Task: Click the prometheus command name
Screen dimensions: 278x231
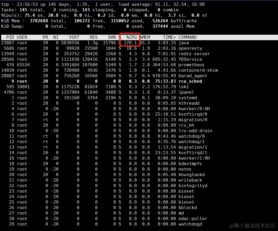Action: click(192, 65)
